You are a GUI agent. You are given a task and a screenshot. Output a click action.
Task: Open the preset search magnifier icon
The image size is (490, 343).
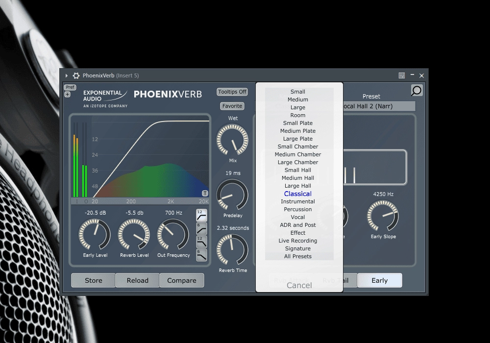[416, 91]
